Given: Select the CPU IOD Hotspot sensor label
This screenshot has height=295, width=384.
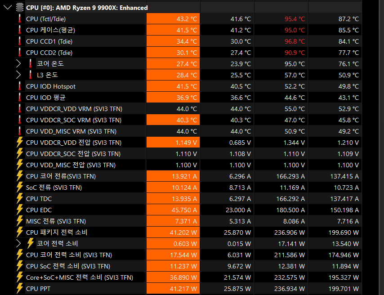Looking at the screenshot, I should click(x=51, y=86).
